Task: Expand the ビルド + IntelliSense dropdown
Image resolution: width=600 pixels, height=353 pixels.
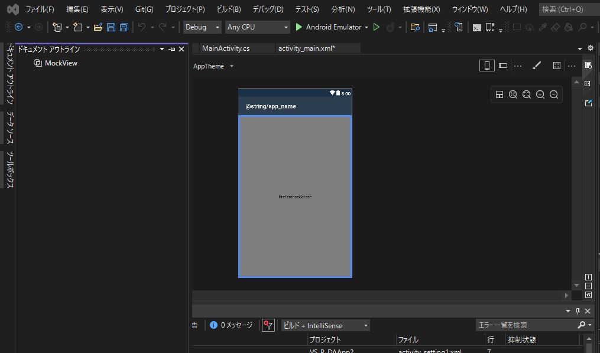Action: click(x=325, y=325)
